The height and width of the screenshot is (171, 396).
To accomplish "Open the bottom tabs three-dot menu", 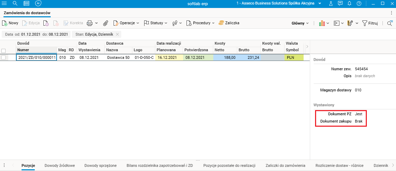I will pos(4,165).
